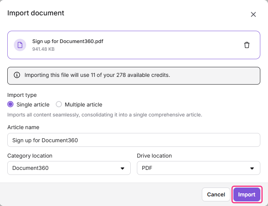Open the Category location dropdown
268x206 pixels.
[69, 168]
